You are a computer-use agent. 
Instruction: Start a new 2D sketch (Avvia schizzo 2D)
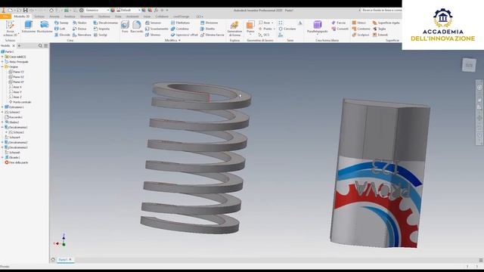click(10, 29)
